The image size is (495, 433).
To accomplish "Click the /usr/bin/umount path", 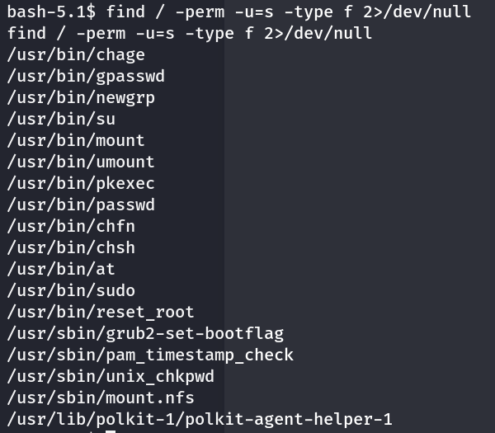I will click(81, 162).
